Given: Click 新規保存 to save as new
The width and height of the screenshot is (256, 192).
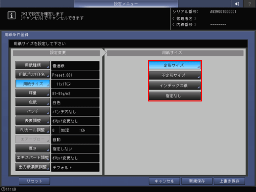Looking at the screenshot, I should 197,181.
